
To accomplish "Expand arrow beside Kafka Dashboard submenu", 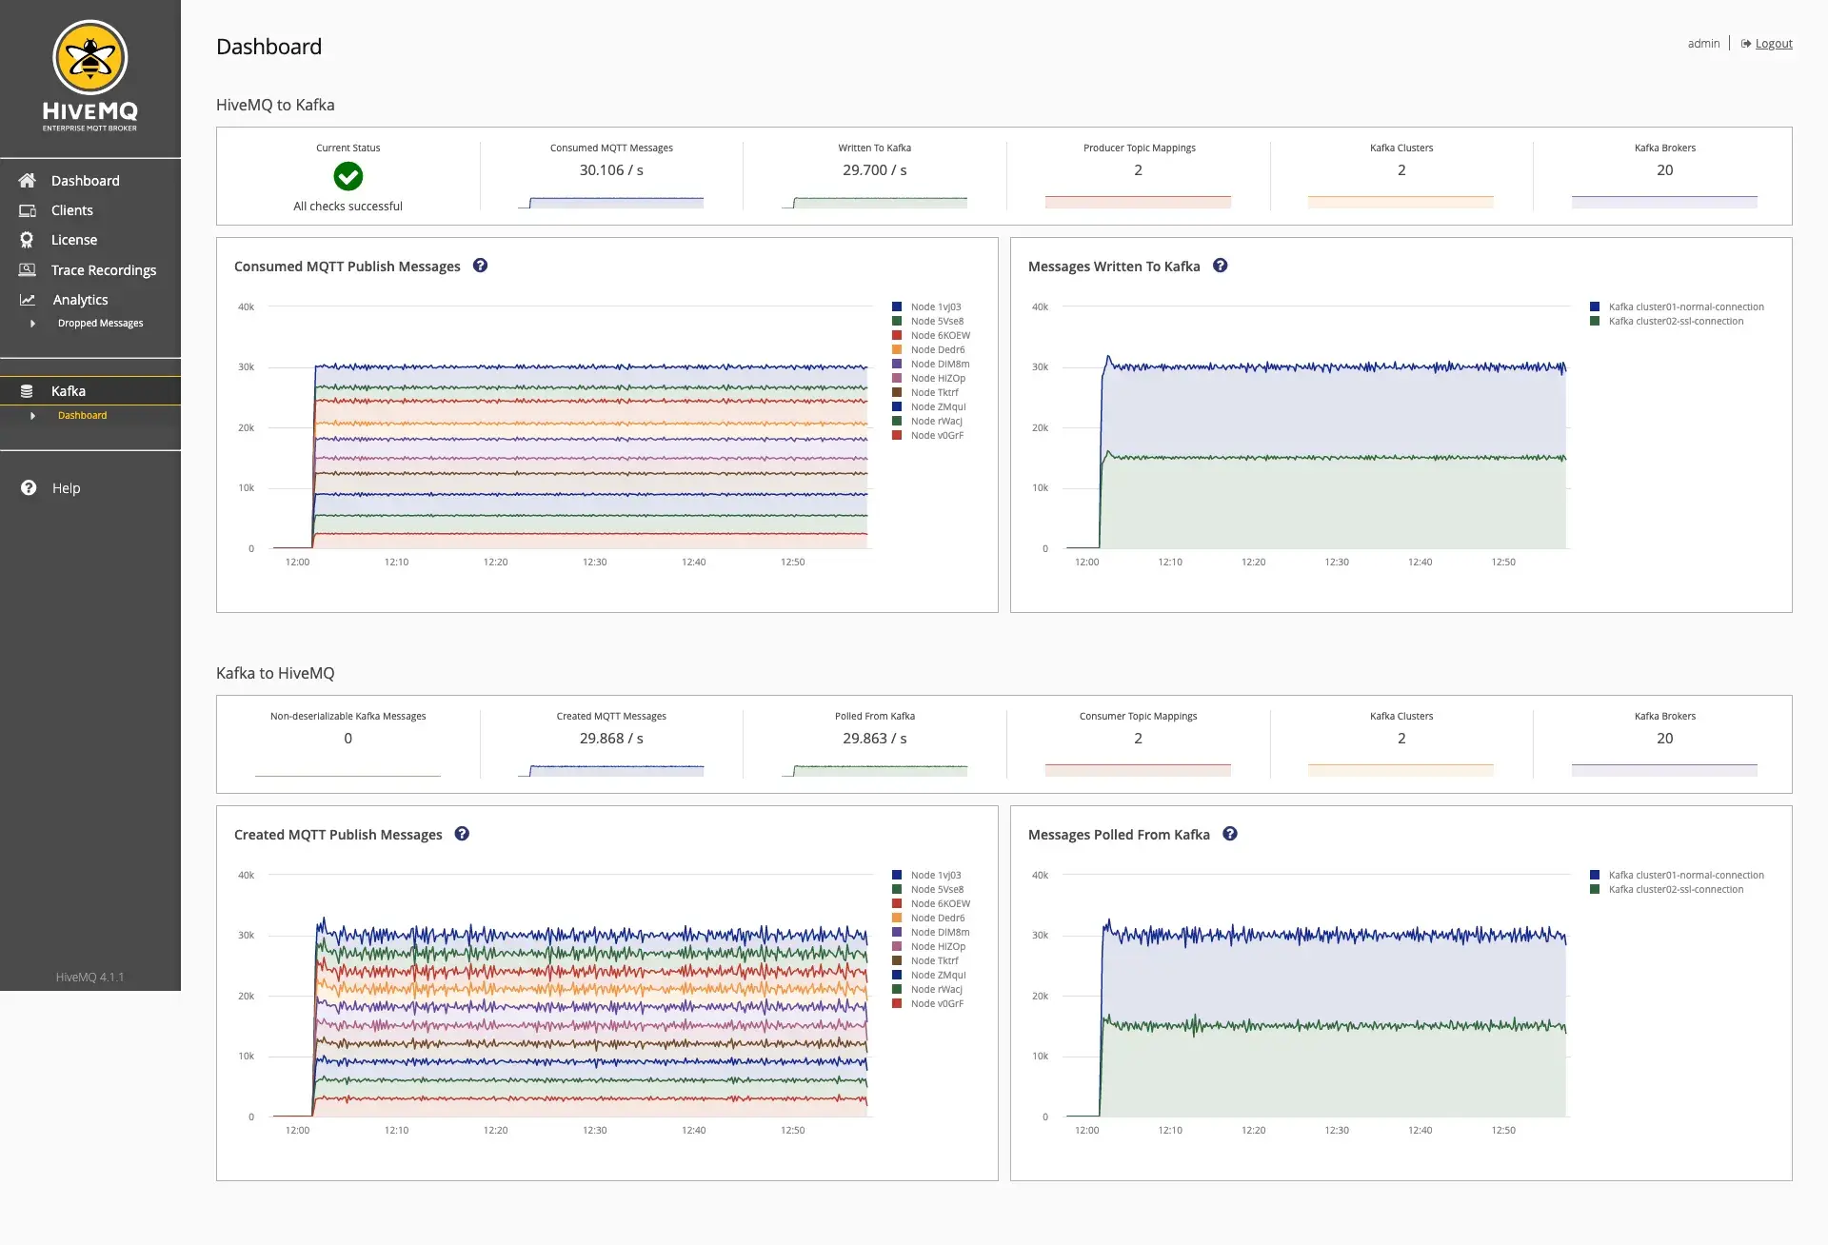I will [x=32, y=416].
